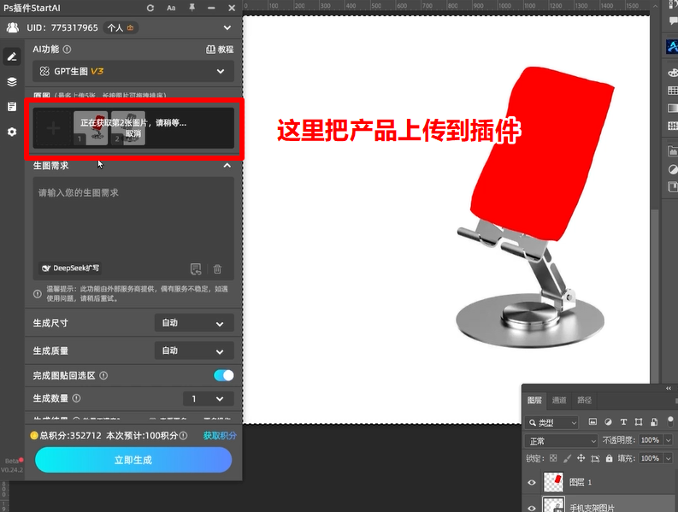Click the info icon beside AI功能
The height and width of the screenshot is (512, 678).
[x=67, y=50]
